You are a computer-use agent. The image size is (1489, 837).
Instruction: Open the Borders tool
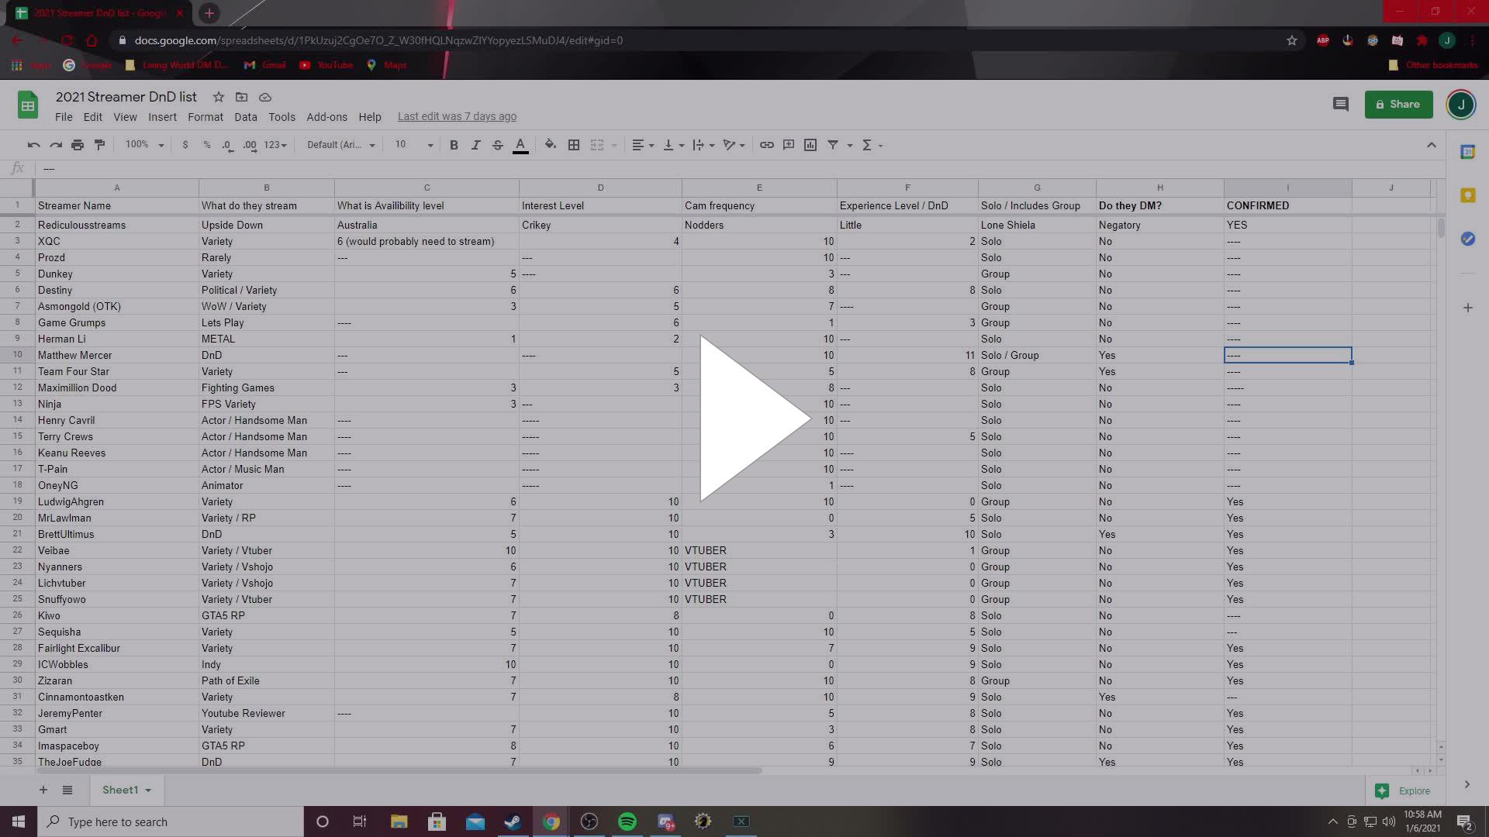[x=574, y=145]
